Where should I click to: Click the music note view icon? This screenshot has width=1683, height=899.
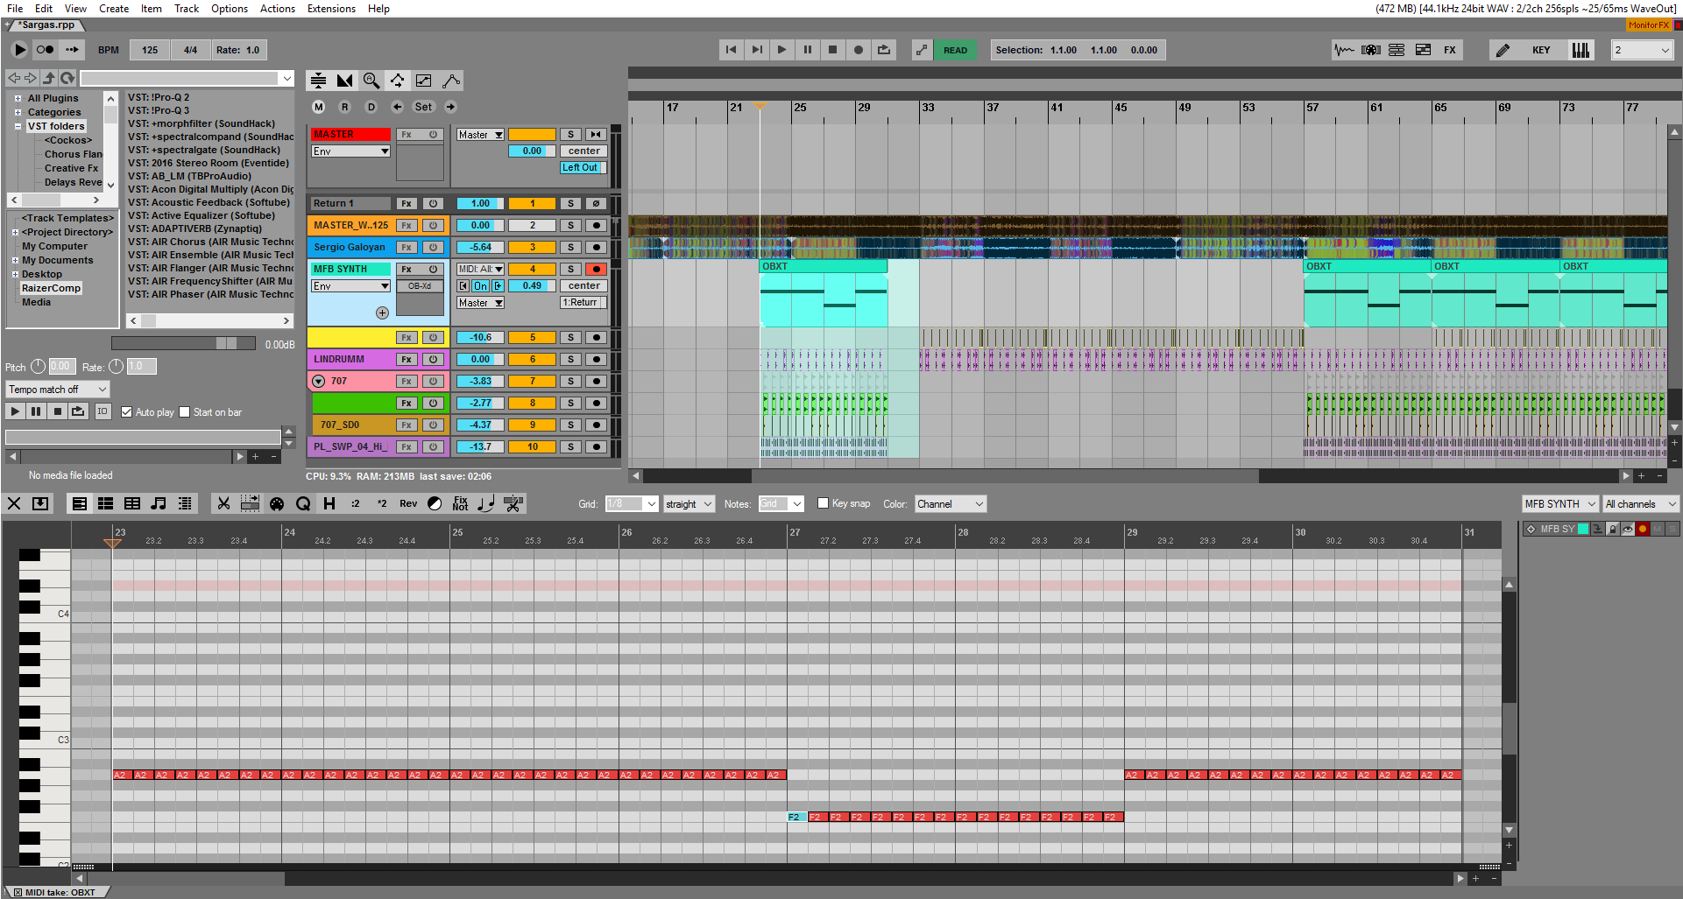(159, 503)
